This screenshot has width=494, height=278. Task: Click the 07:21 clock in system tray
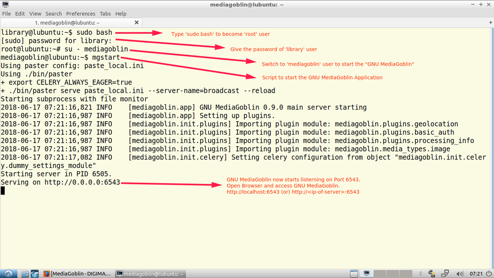pyautogui.click(x=475, y=274)
